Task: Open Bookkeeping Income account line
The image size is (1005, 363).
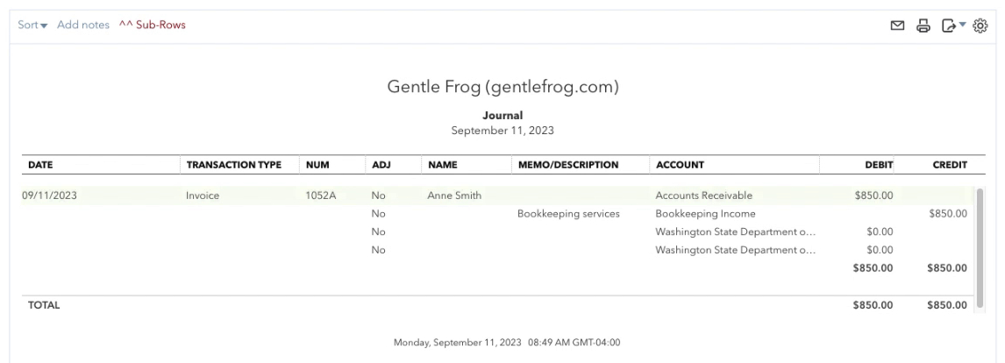Action: pyautogui.click(x=705, y=214)
